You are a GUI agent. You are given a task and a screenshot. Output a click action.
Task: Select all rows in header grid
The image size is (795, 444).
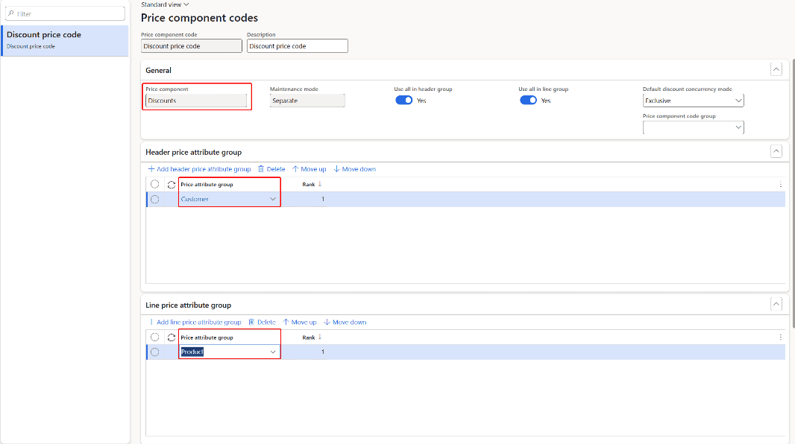(154, 184)
